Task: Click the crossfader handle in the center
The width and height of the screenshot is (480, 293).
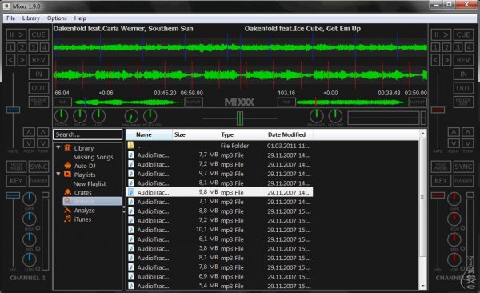Action: (240, 118)
